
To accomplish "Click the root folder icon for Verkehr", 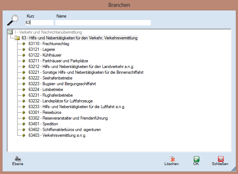I will [10, 32].
